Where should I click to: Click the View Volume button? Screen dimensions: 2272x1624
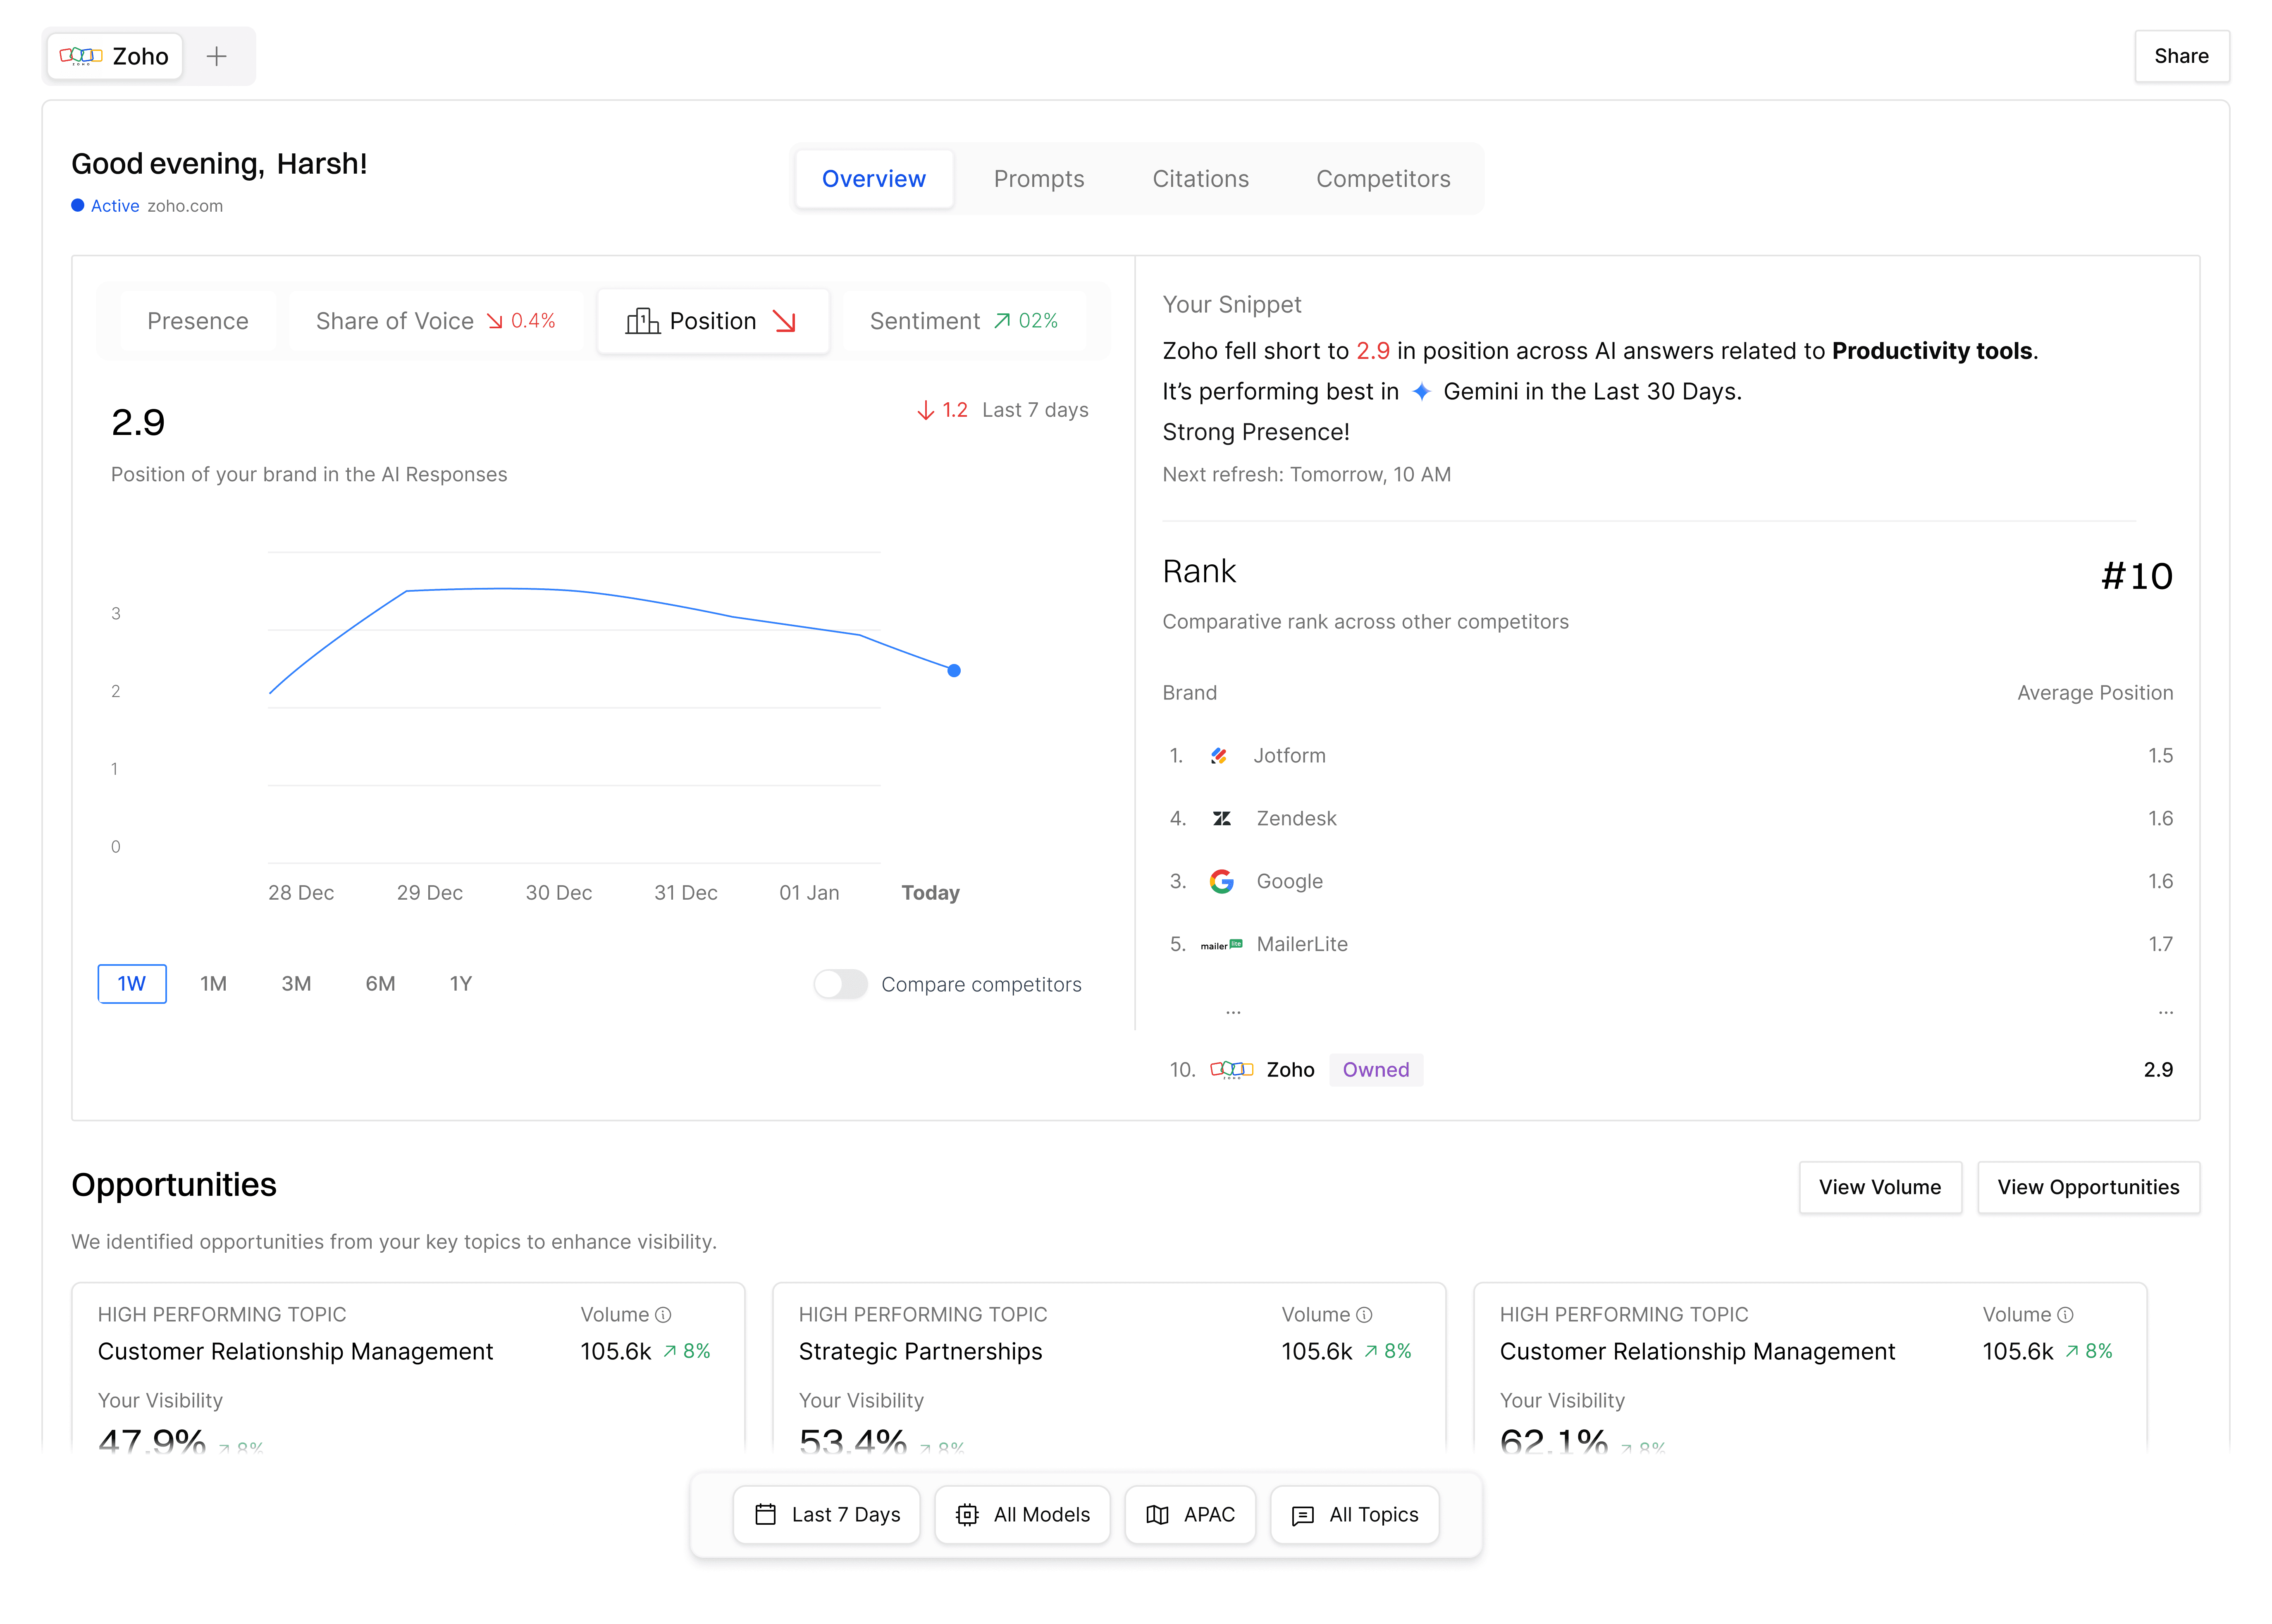pos(1880,1187)
